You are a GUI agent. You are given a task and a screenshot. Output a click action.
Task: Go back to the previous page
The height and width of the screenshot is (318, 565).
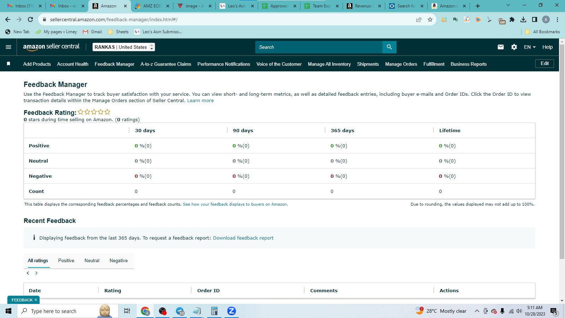[8, 19]
